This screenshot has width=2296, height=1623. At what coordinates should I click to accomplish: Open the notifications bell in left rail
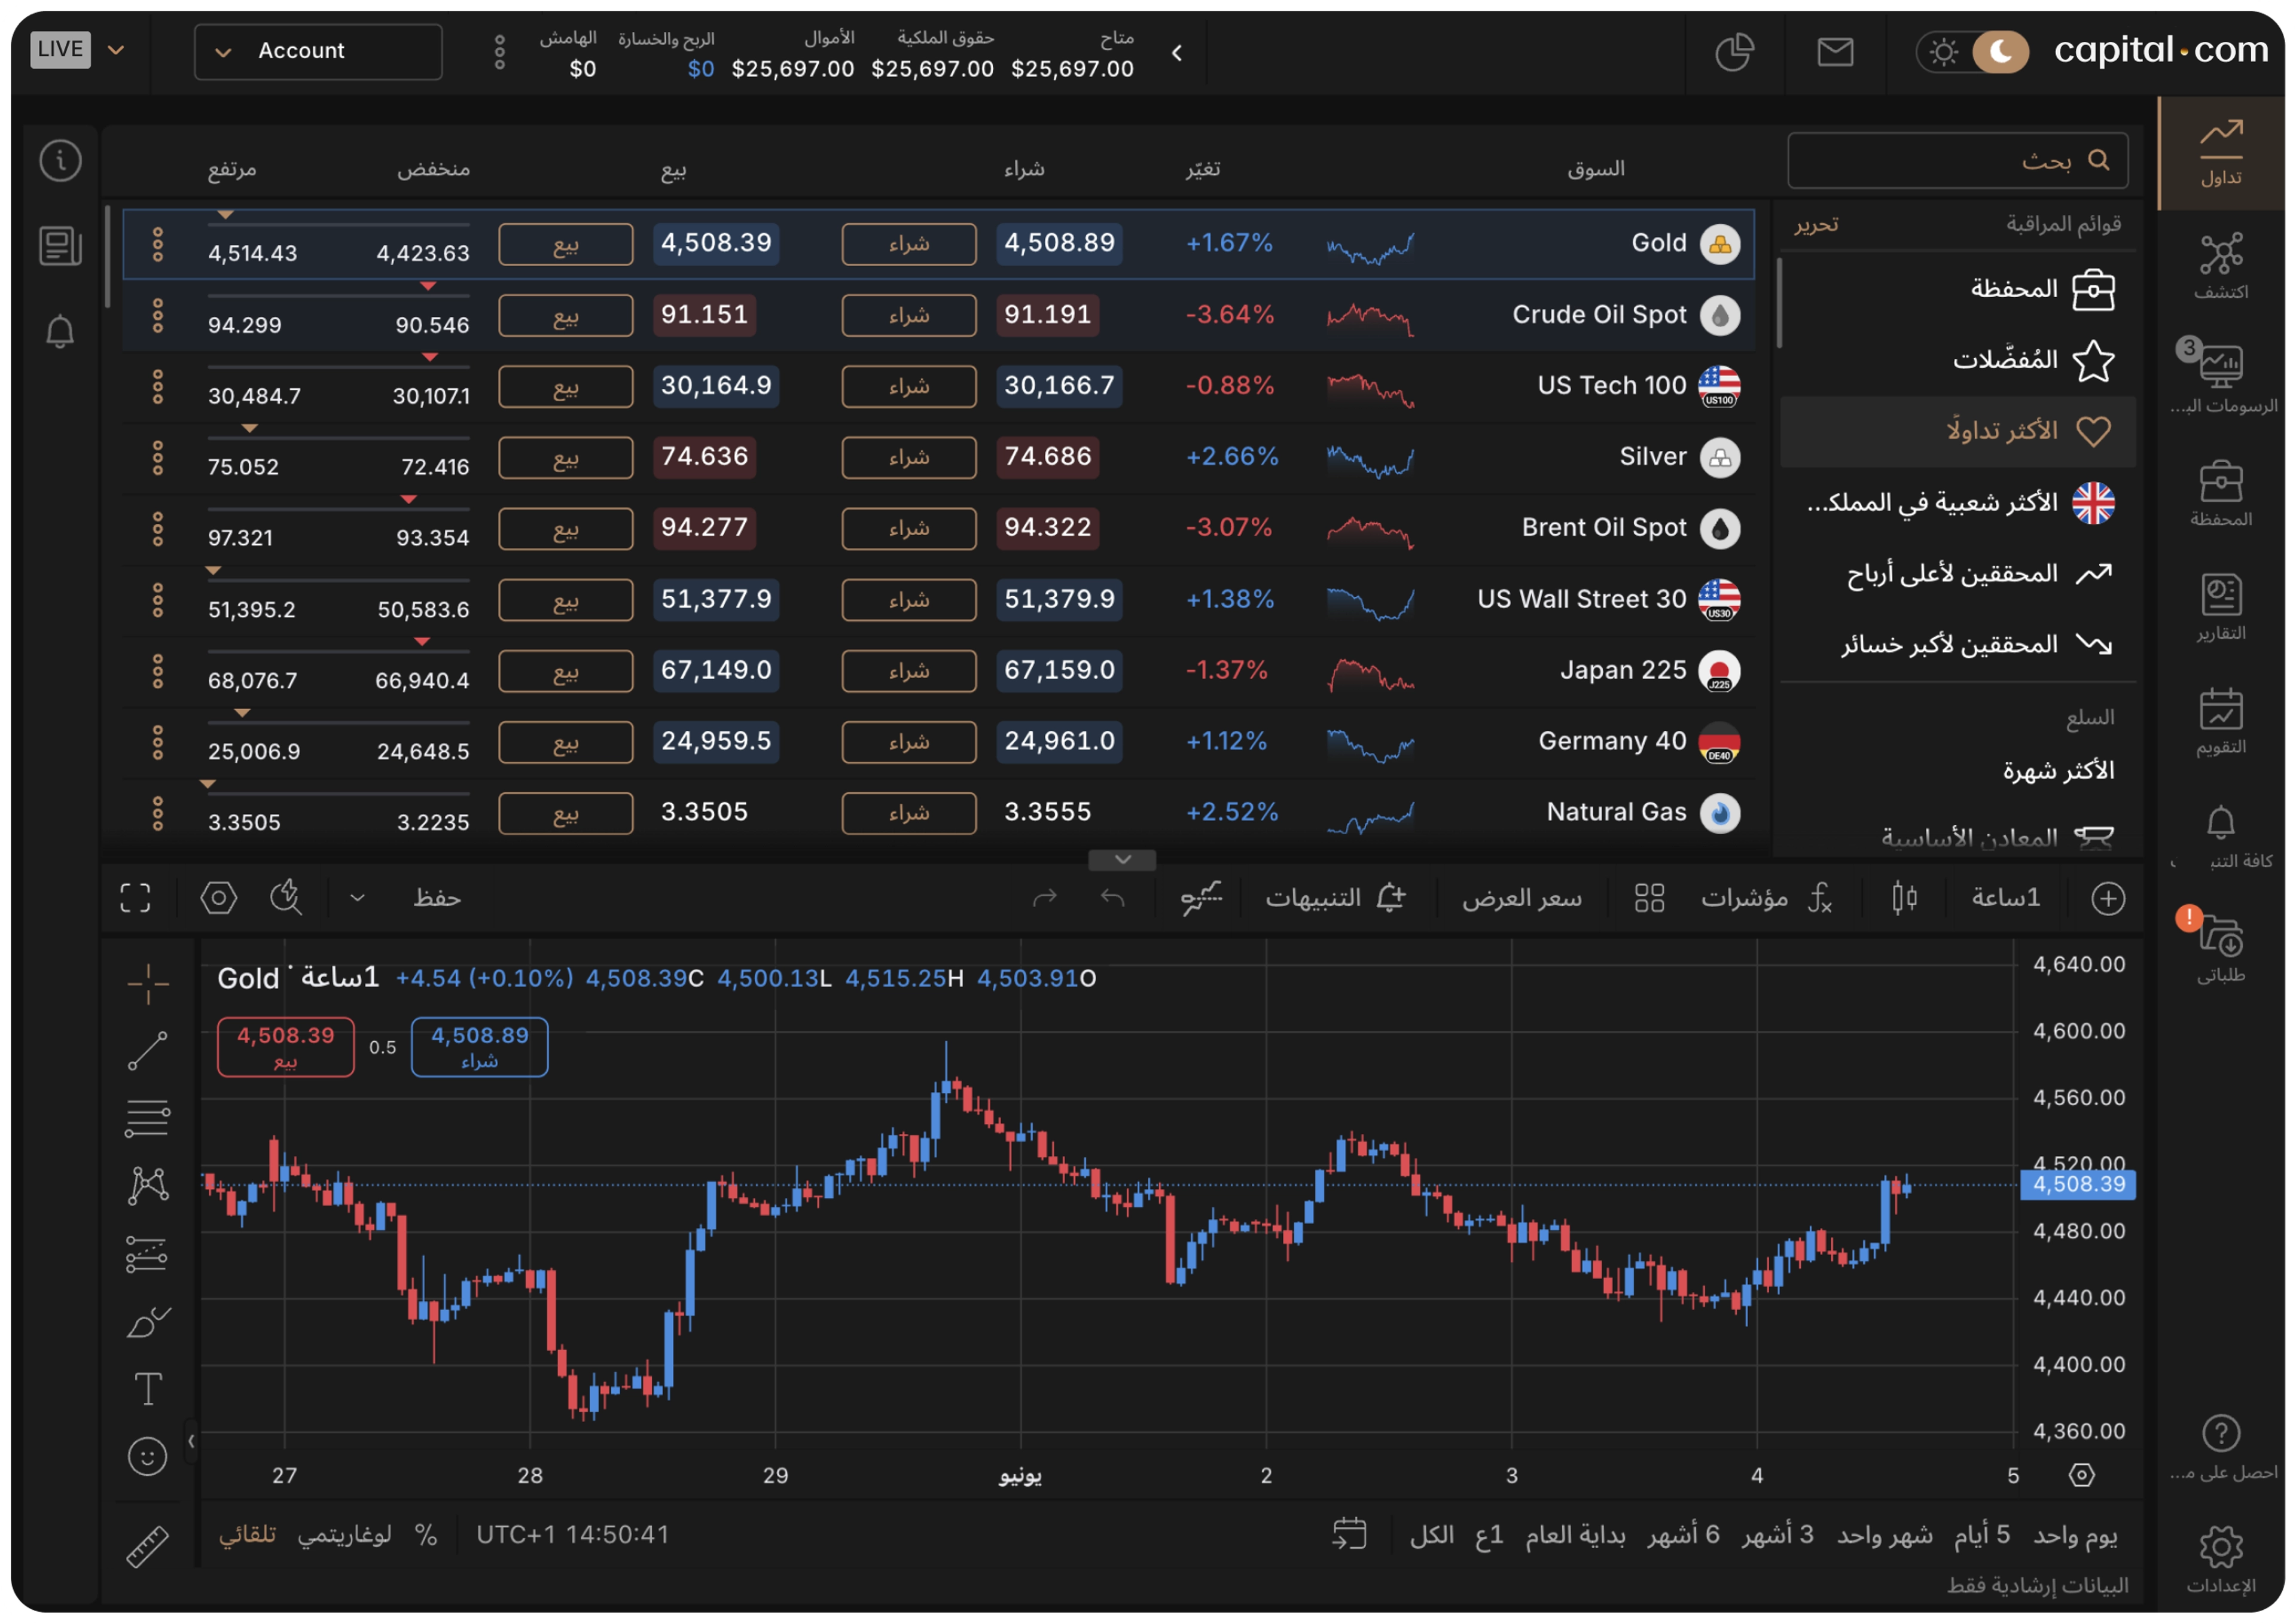pos(60,332)
